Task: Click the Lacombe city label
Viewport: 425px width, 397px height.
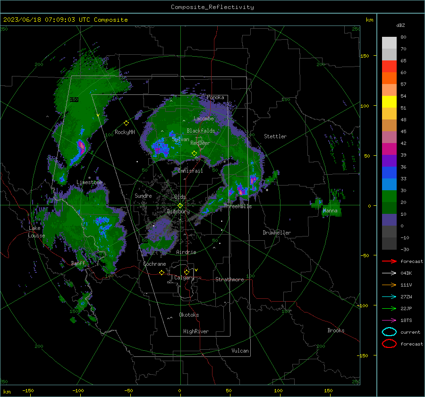Action: click(204, 118)
